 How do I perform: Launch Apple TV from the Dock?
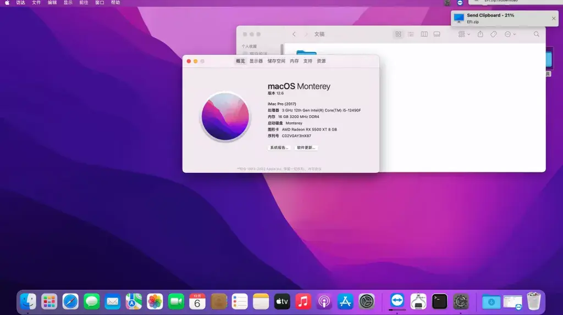pyautogui.click(x=282, y=301)
